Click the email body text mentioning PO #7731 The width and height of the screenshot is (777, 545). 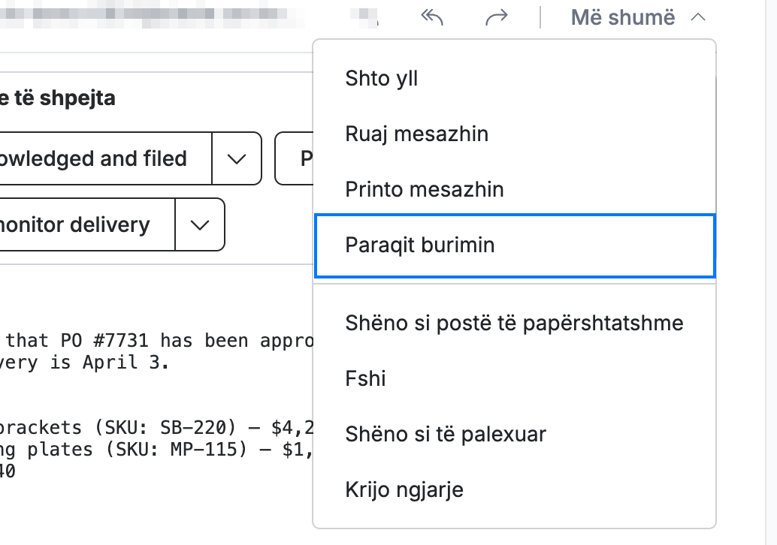pos(156,351)
